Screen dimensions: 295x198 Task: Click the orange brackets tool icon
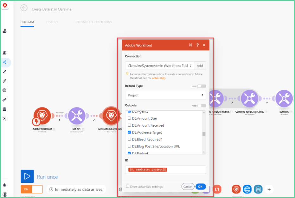[217, 189]
